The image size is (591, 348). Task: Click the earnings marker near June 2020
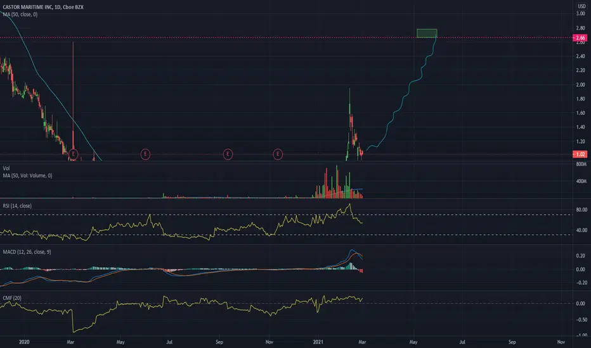[x=145, y=154]
